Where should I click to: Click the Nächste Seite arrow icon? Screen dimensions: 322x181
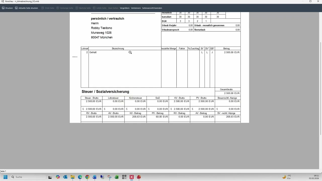77,8
